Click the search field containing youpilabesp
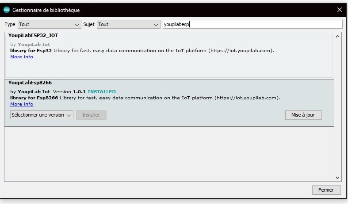 (252, 24)
